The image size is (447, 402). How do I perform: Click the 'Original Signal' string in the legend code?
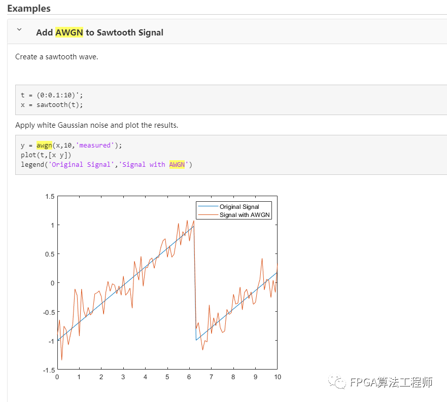point(81,165)
